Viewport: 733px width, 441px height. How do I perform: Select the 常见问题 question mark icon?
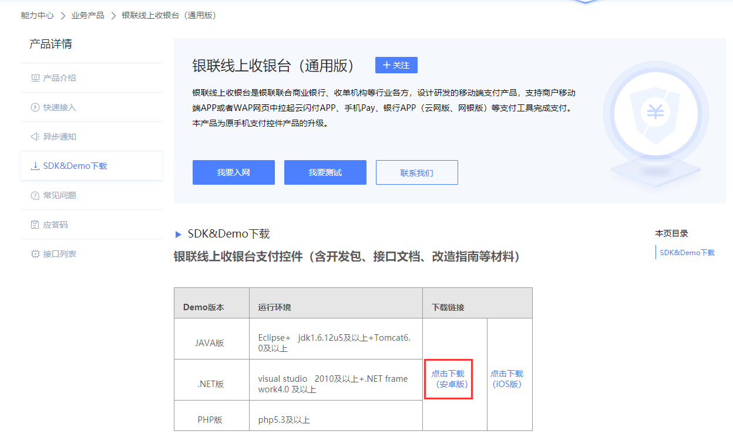[x=35, y=195]
